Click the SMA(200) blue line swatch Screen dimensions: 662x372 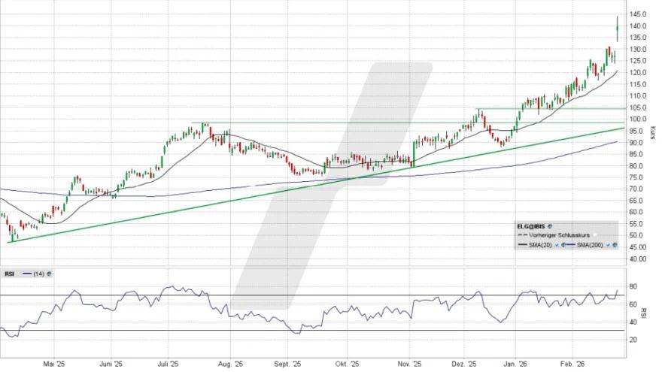pyautogui.click(x=571, y=245)
